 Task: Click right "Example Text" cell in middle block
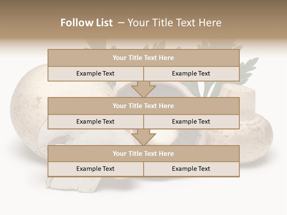191,122
